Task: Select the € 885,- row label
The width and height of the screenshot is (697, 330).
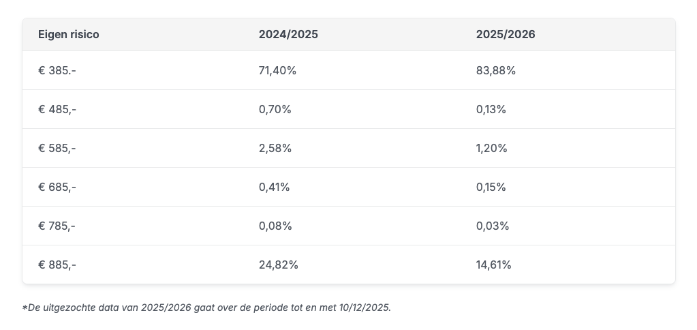Action: click(x=57, y=265)
